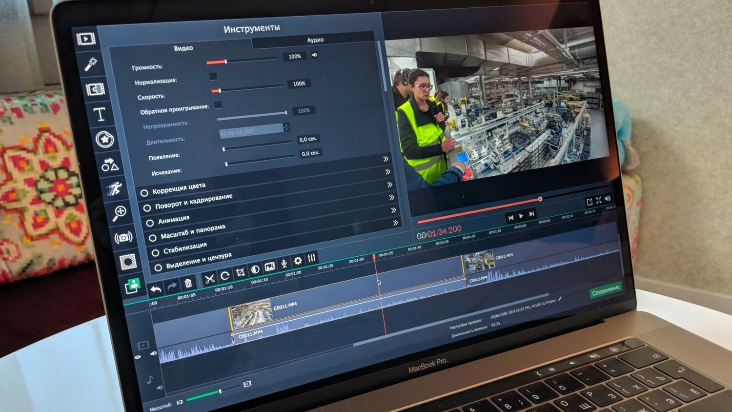
Task: Select the Crop tool in toolbar
Action: (x=240, y=273)
